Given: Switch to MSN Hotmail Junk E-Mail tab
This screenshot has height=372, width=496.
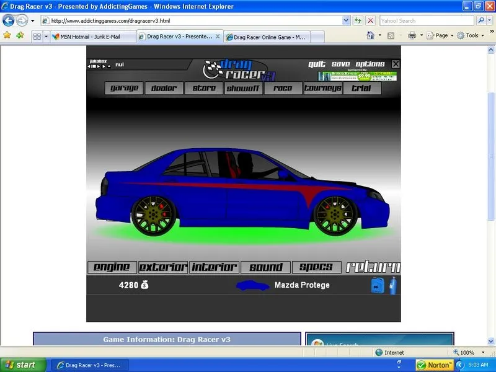Looking at the screenshot, I should click(x=94, y=37).
